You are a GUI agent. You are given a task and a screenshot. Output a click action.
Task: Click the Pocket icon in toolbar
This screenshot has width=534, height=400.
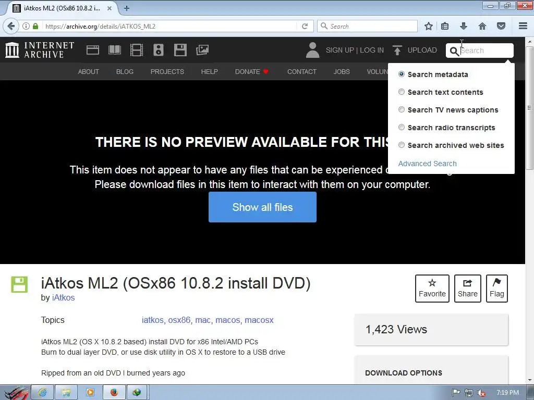tap(501, 26)
